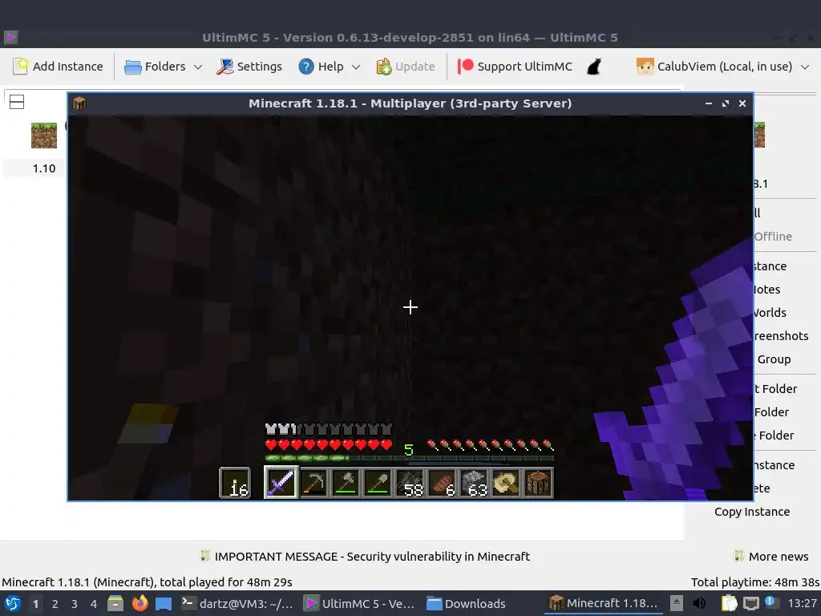Select the 1.10 instance label
The width and height of the screenshot is (821, 616).
44,168
